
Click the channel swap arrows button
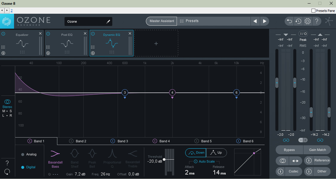point(295,161)
